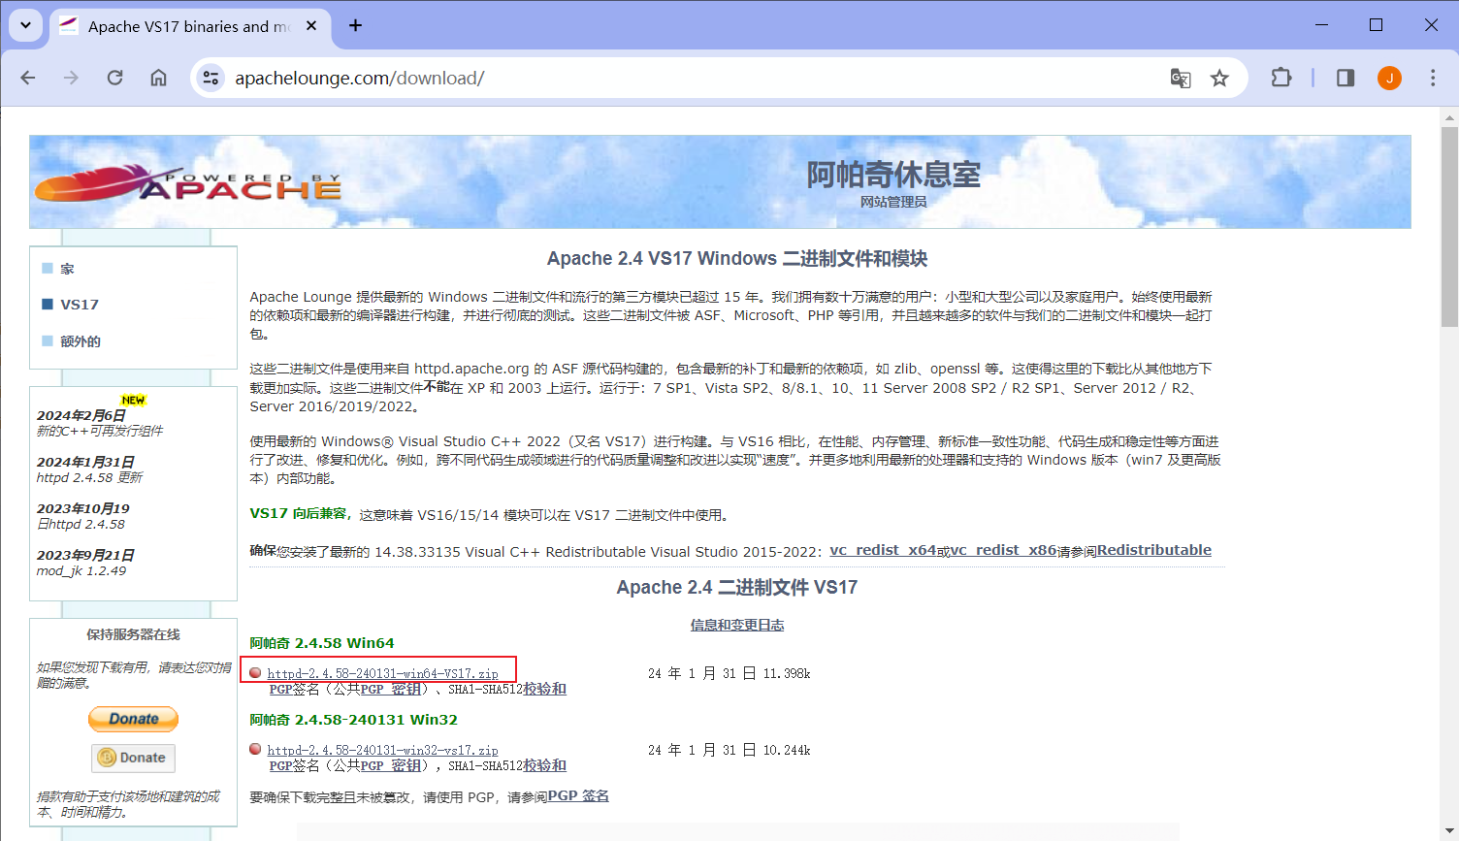Download httpd-2.4.58-240131-win32-vs17.zip

coord(383,750)
